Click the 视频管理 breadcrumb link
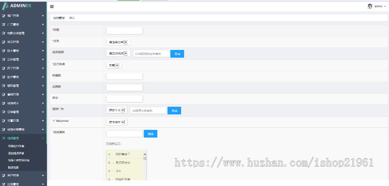 (59, 18)
